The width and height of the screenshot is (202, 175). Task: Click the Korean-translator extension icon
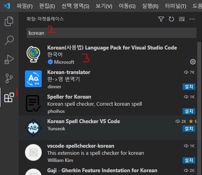point(33,79)
